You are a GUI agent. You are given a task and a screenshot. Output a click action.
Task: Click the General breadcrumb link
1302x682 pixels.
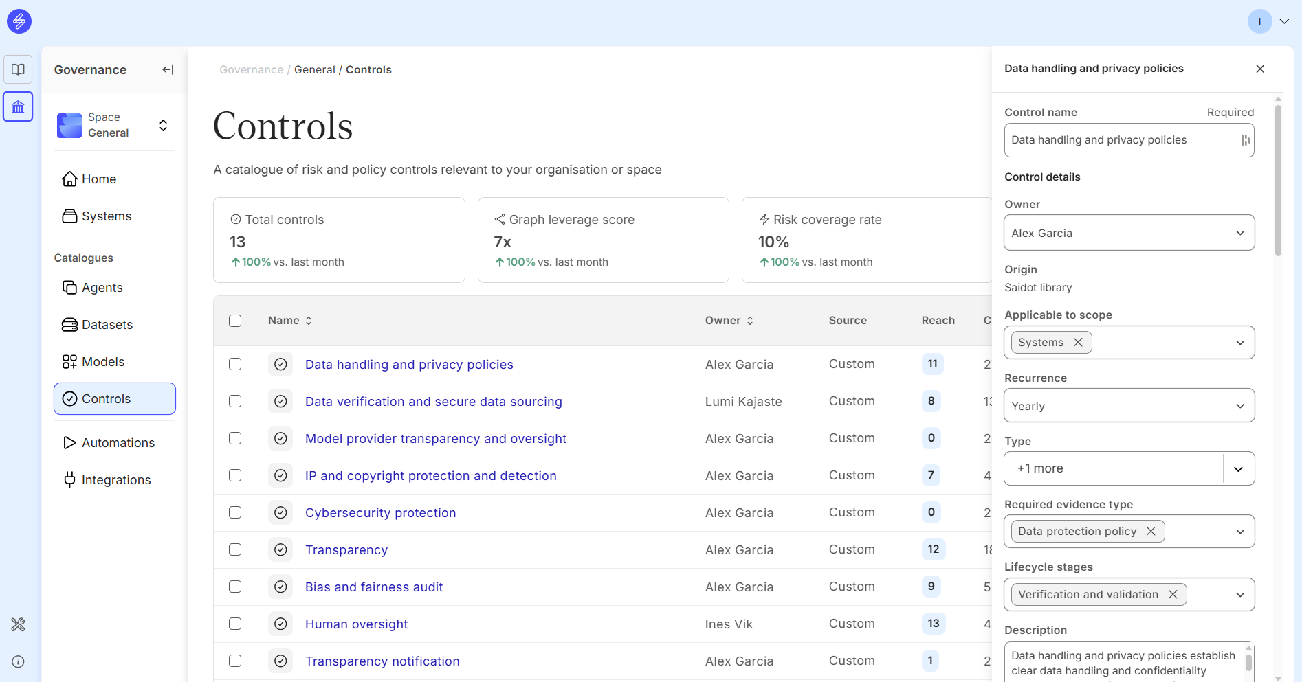pos(314,69)
